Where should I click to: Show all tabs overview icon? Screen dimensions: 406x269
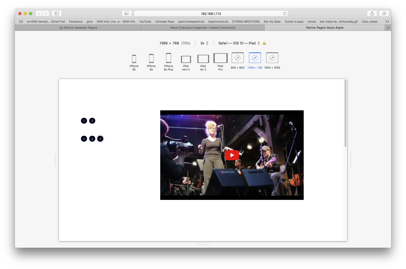[384, 14]
